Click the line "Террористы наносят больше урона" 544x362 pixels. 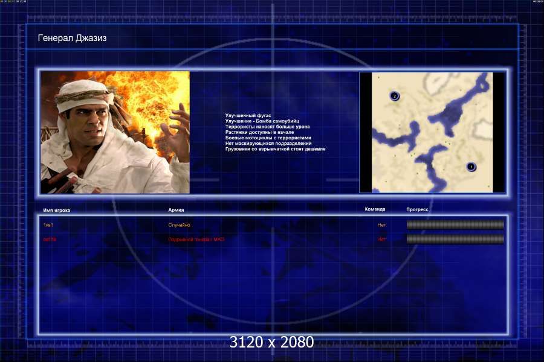(x=268, y=127)
